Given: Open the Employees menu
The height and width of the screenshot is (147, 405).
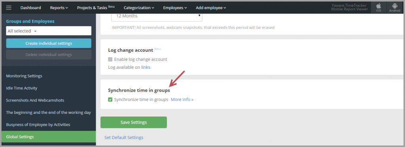Looking at the screenshot, I should click(x=175, y=8).
